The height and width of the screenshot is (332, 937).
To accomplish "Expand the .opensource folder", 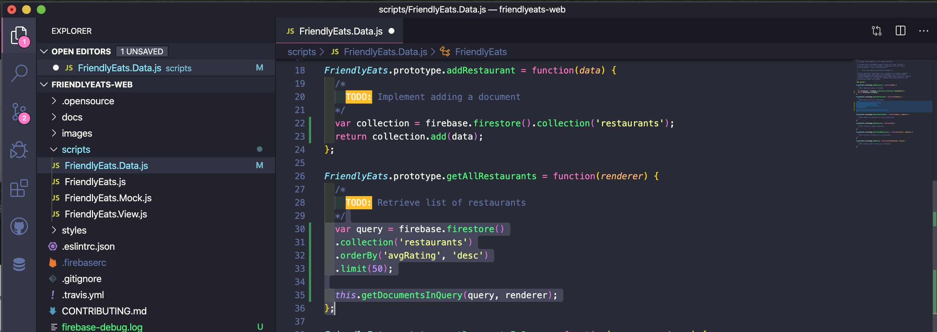I will (54, 101).
